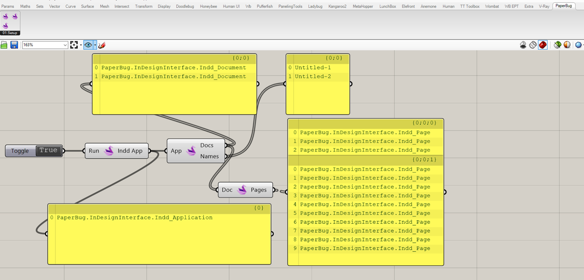Click the Names output on App component

209,156
